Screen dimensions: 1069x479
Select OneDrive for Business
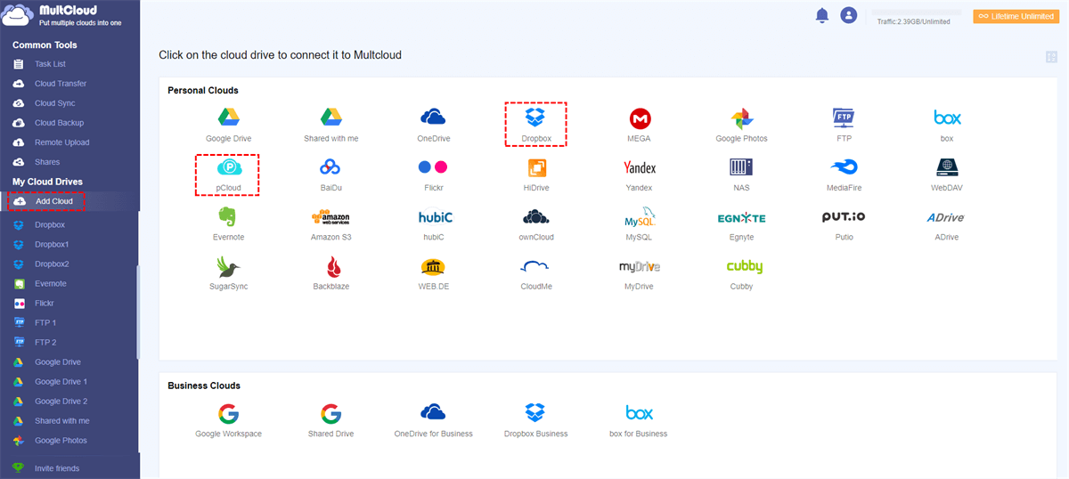point(433,421)
